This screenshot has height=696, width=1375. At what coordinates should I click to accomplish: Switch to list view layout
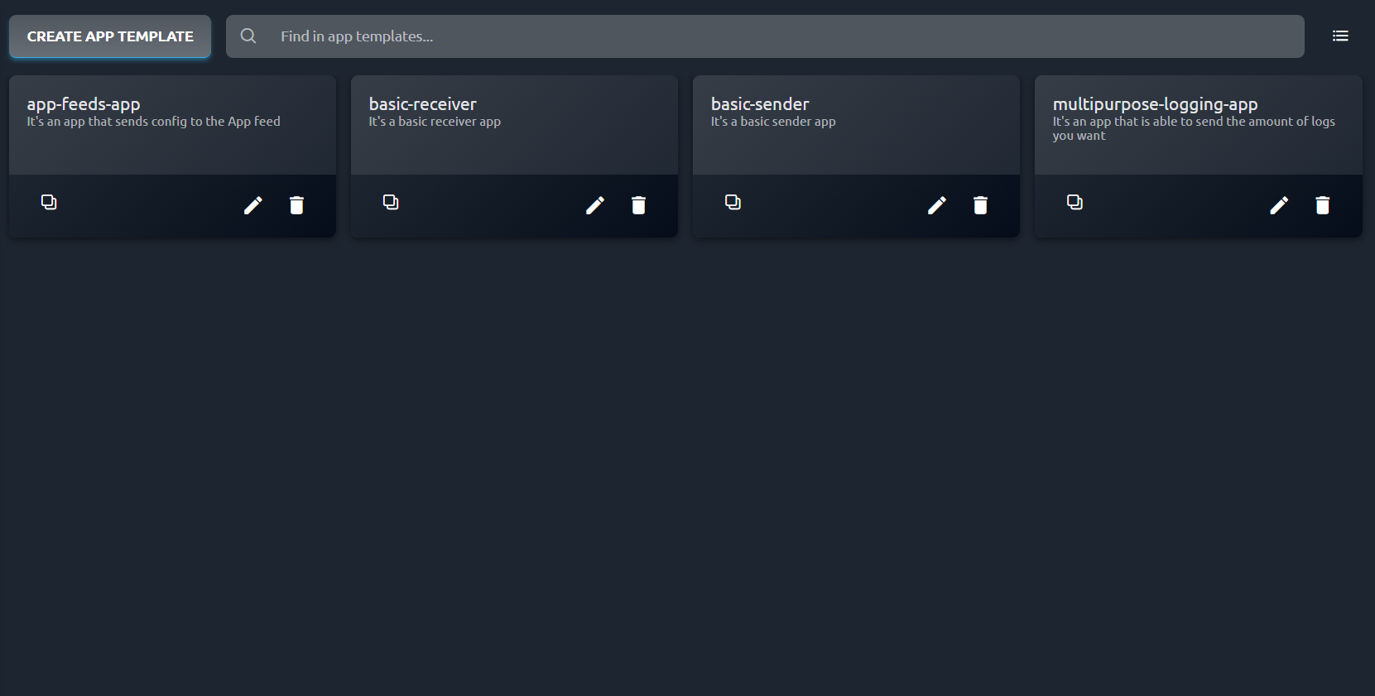[x=1340, y=36]
